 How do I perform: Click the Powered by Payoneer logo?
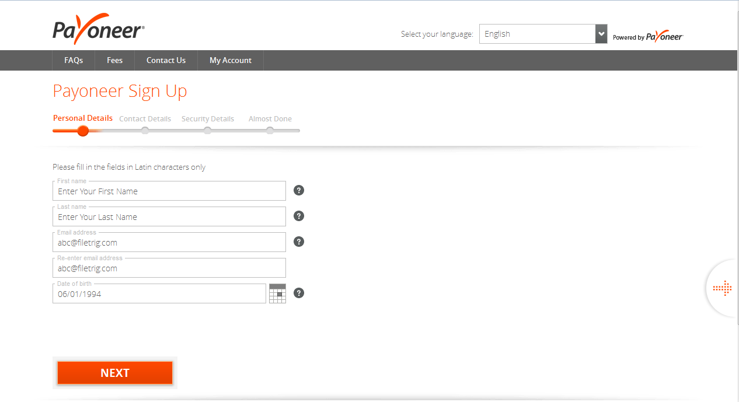pos(648,37)
